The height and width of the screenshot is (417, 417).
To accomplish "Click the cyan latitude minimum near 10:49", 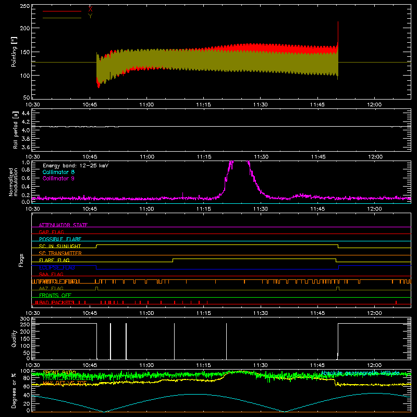I will [104, 411].
